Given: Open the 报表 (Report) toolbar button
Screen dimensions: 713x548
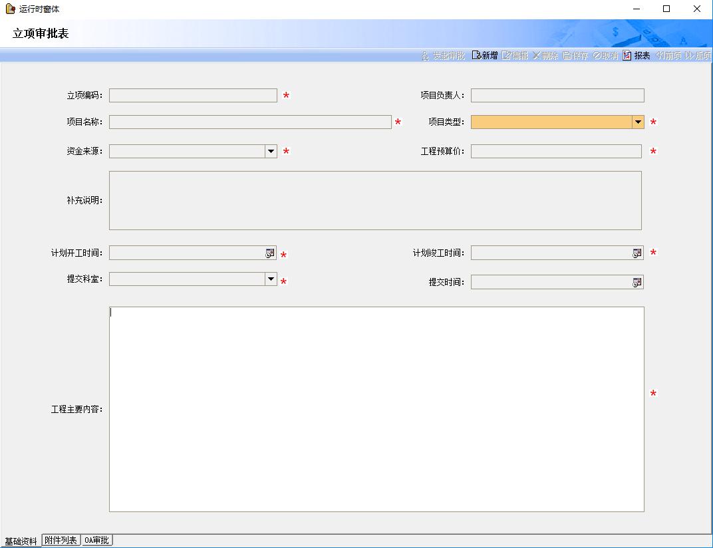Looking at the screenshot, I should pos(637,56).
